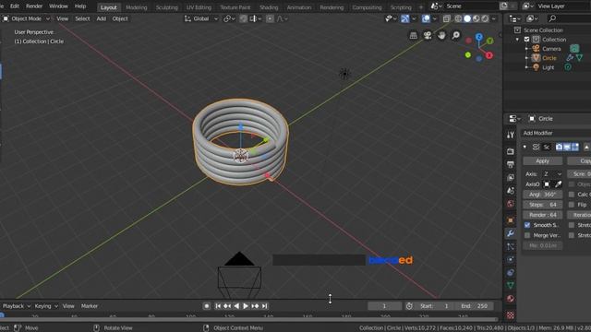Open the shading options dropdown arrow

tap(494, 18)
